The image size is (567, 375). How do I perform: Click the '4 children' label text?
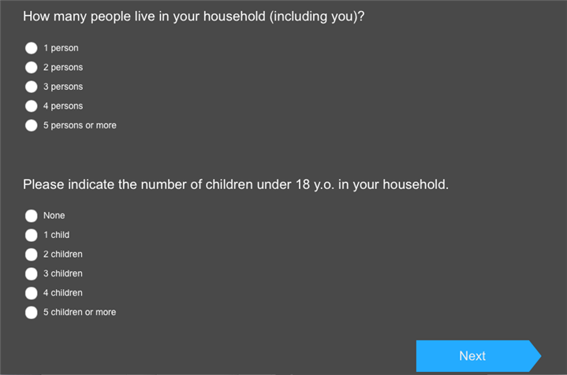coord(63,293)
